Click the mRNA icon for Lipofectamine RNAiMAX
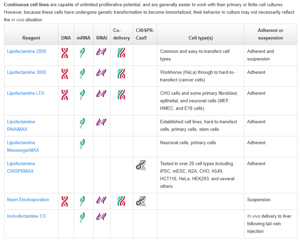The width and height of the screenshot is (300, 240). (82, 123)
